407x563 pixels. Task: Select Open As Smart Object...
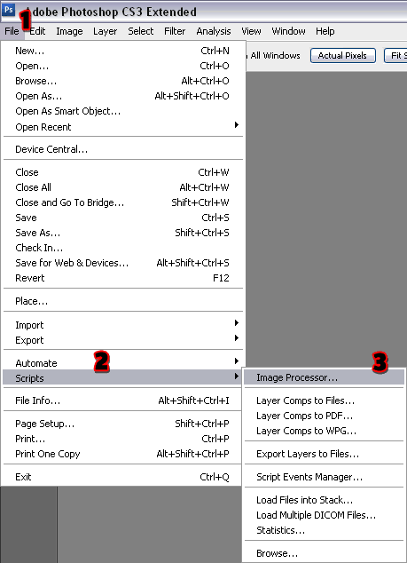coord(122,111)
